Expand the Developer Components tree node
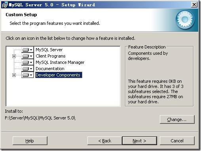201x151 pixels. tap(14, 75)
